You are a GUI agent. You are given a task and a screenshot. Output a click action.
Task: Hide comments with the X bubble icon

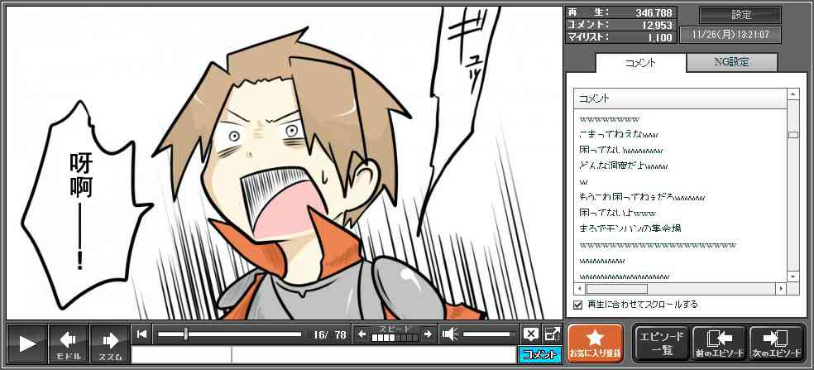[x=531, y=334]
